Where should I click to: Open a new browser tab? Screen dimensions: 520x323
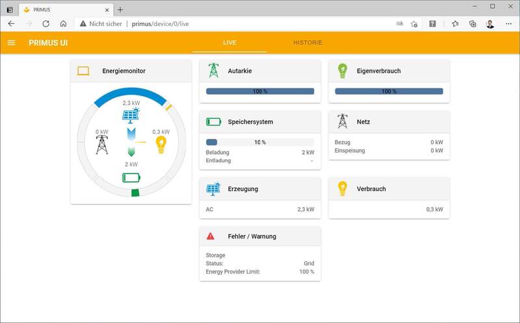coord(120,9)
